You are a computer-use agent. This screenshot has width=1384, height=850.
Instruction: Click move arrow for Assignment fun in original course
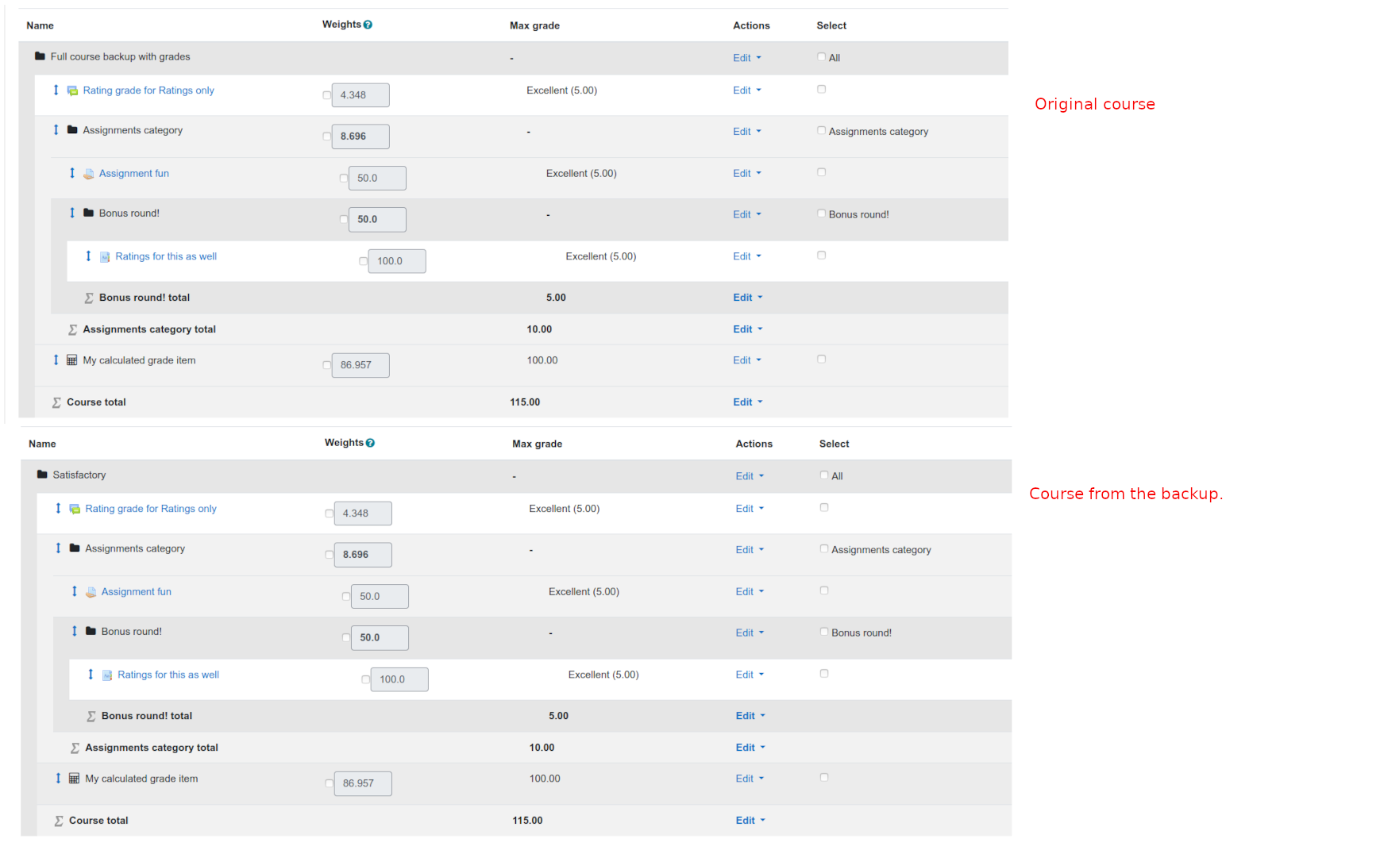[x=72, y=172]
